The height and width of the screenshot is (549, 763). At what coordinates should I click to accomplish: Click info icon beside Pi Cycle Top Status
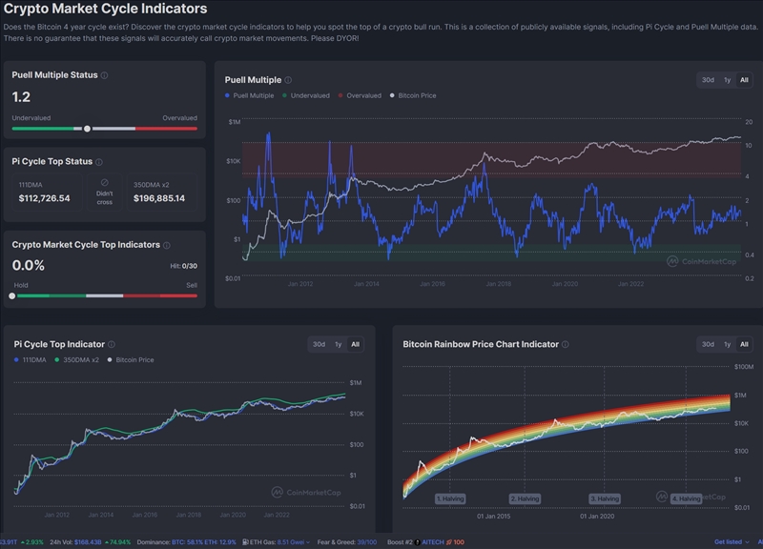point(100,162)
